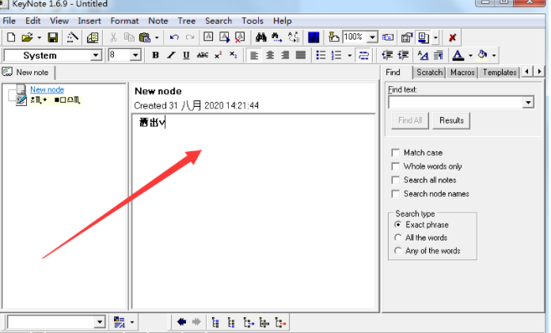Open the font color A dropdown arrow
Viewport: 551px width, 333px height.
tap(469, 55)
